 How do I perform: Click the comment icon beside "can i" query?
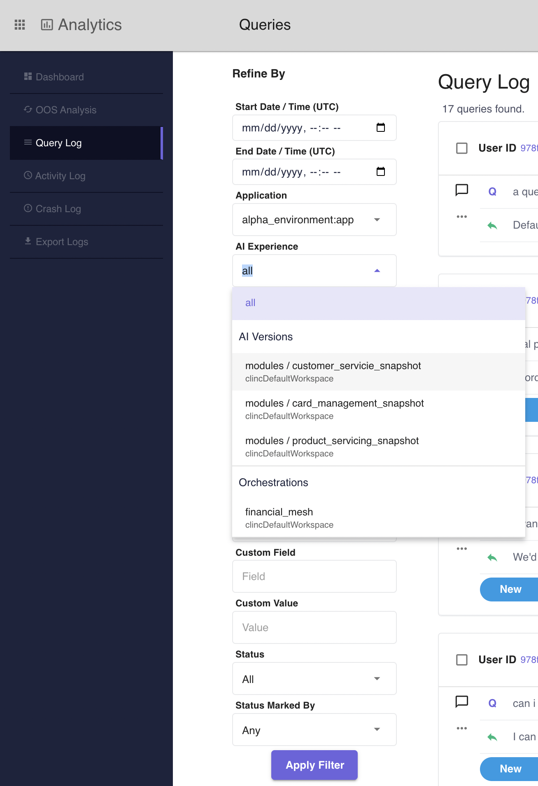pyautogui.click(x=462, y=702)
